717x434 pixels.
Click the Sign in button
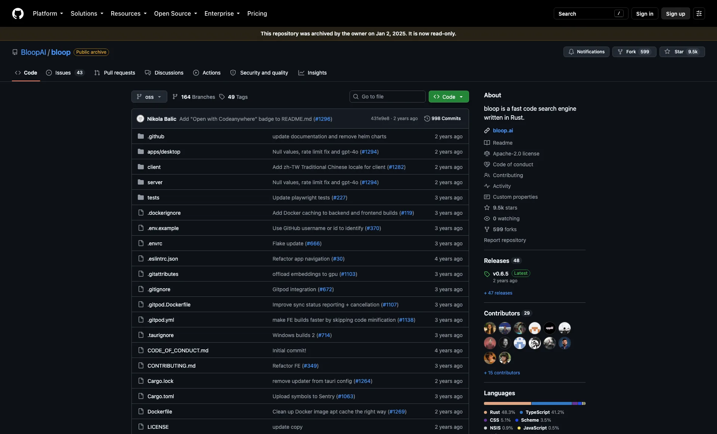point(645,13)
